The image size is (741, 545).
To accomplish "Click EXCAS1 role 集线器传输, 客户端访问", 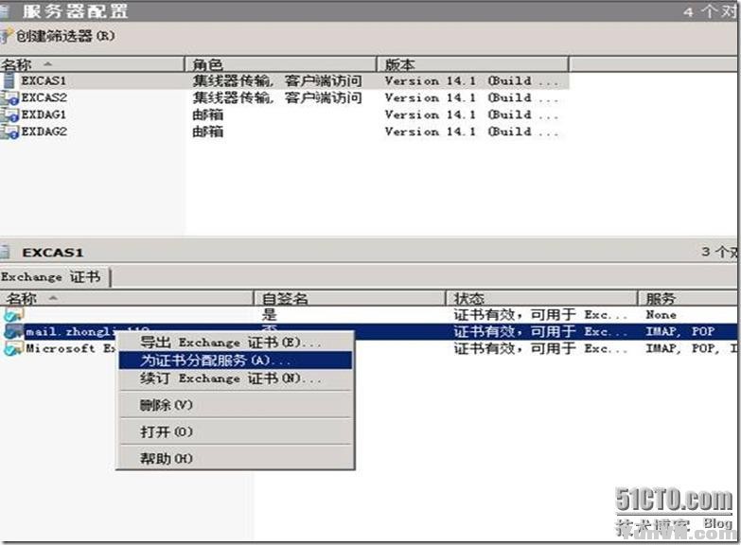I will tap(277, 80).
